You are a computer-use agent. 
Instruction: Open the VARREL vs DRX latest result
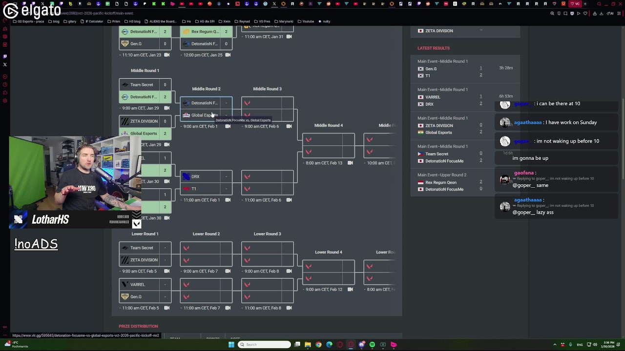(465, 97)
